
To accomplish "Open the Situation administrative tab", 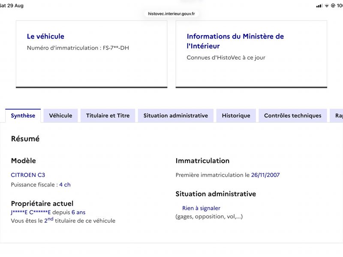I will tap(176, 116).
